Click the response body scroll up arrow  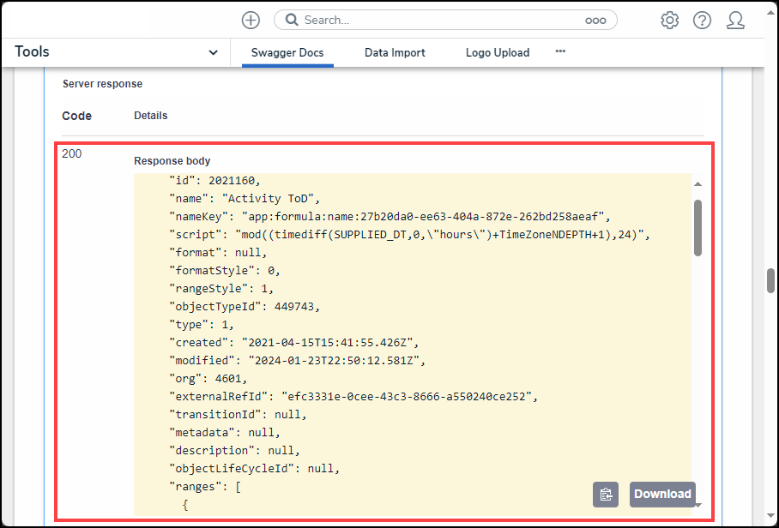pyautogui.click(x=697, y=184)
